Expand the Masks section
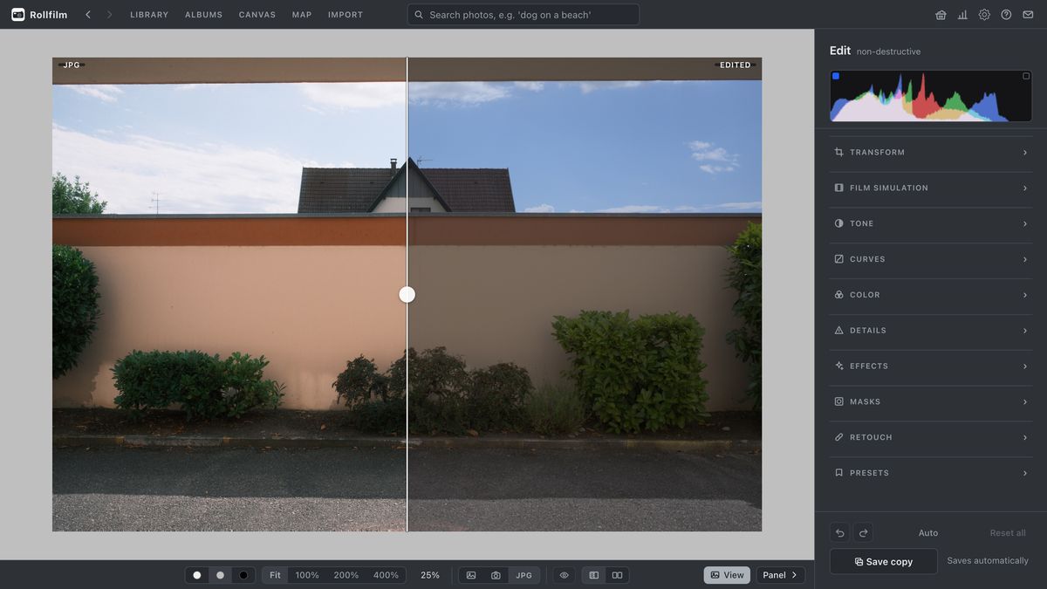The image size is (1047, 589). coord(931,401)
